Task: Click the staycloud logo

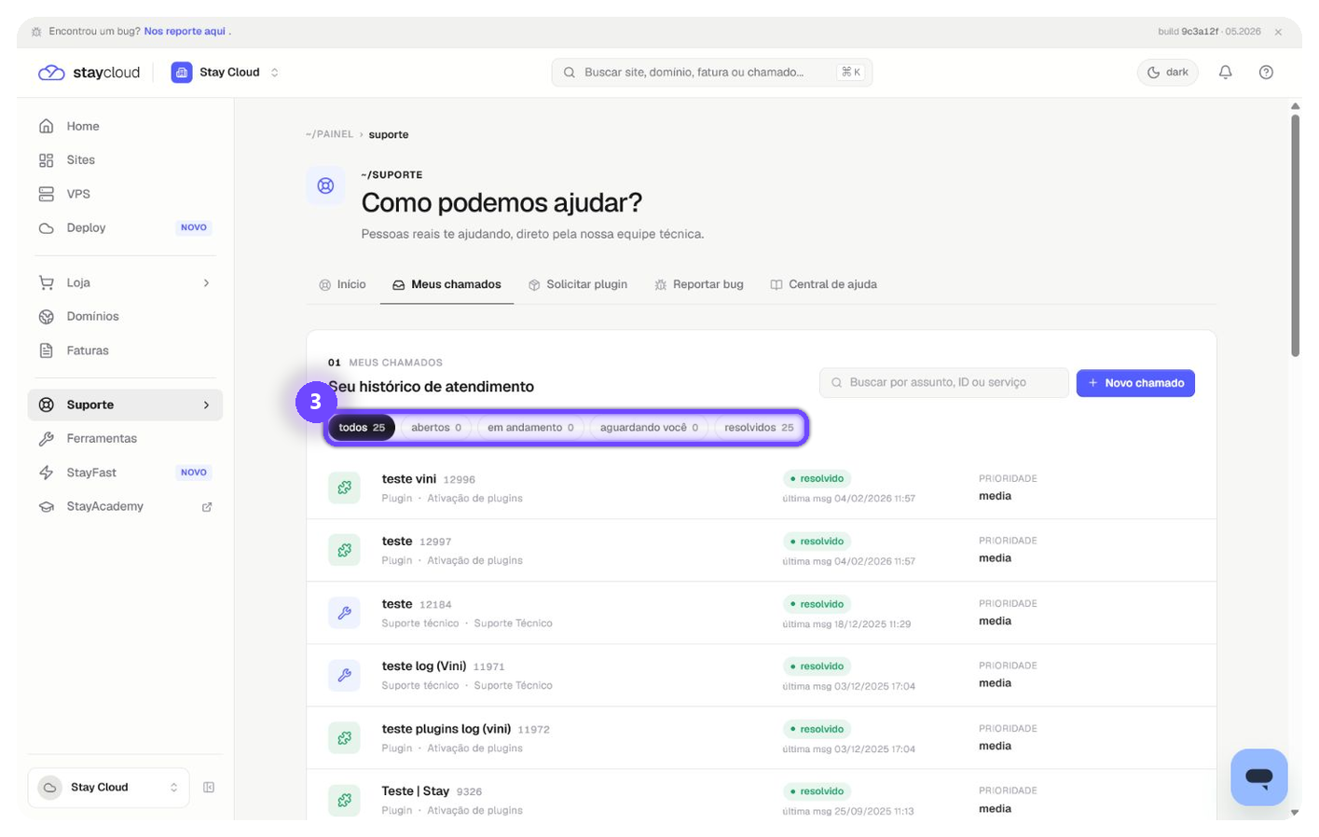Action: (89, 72)
